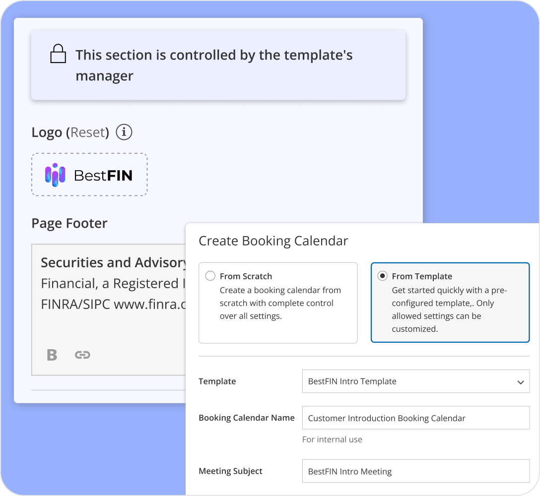Click the BestFIN logo icon
This screenshot has width=540, height=496.
(x=56, y=175)
